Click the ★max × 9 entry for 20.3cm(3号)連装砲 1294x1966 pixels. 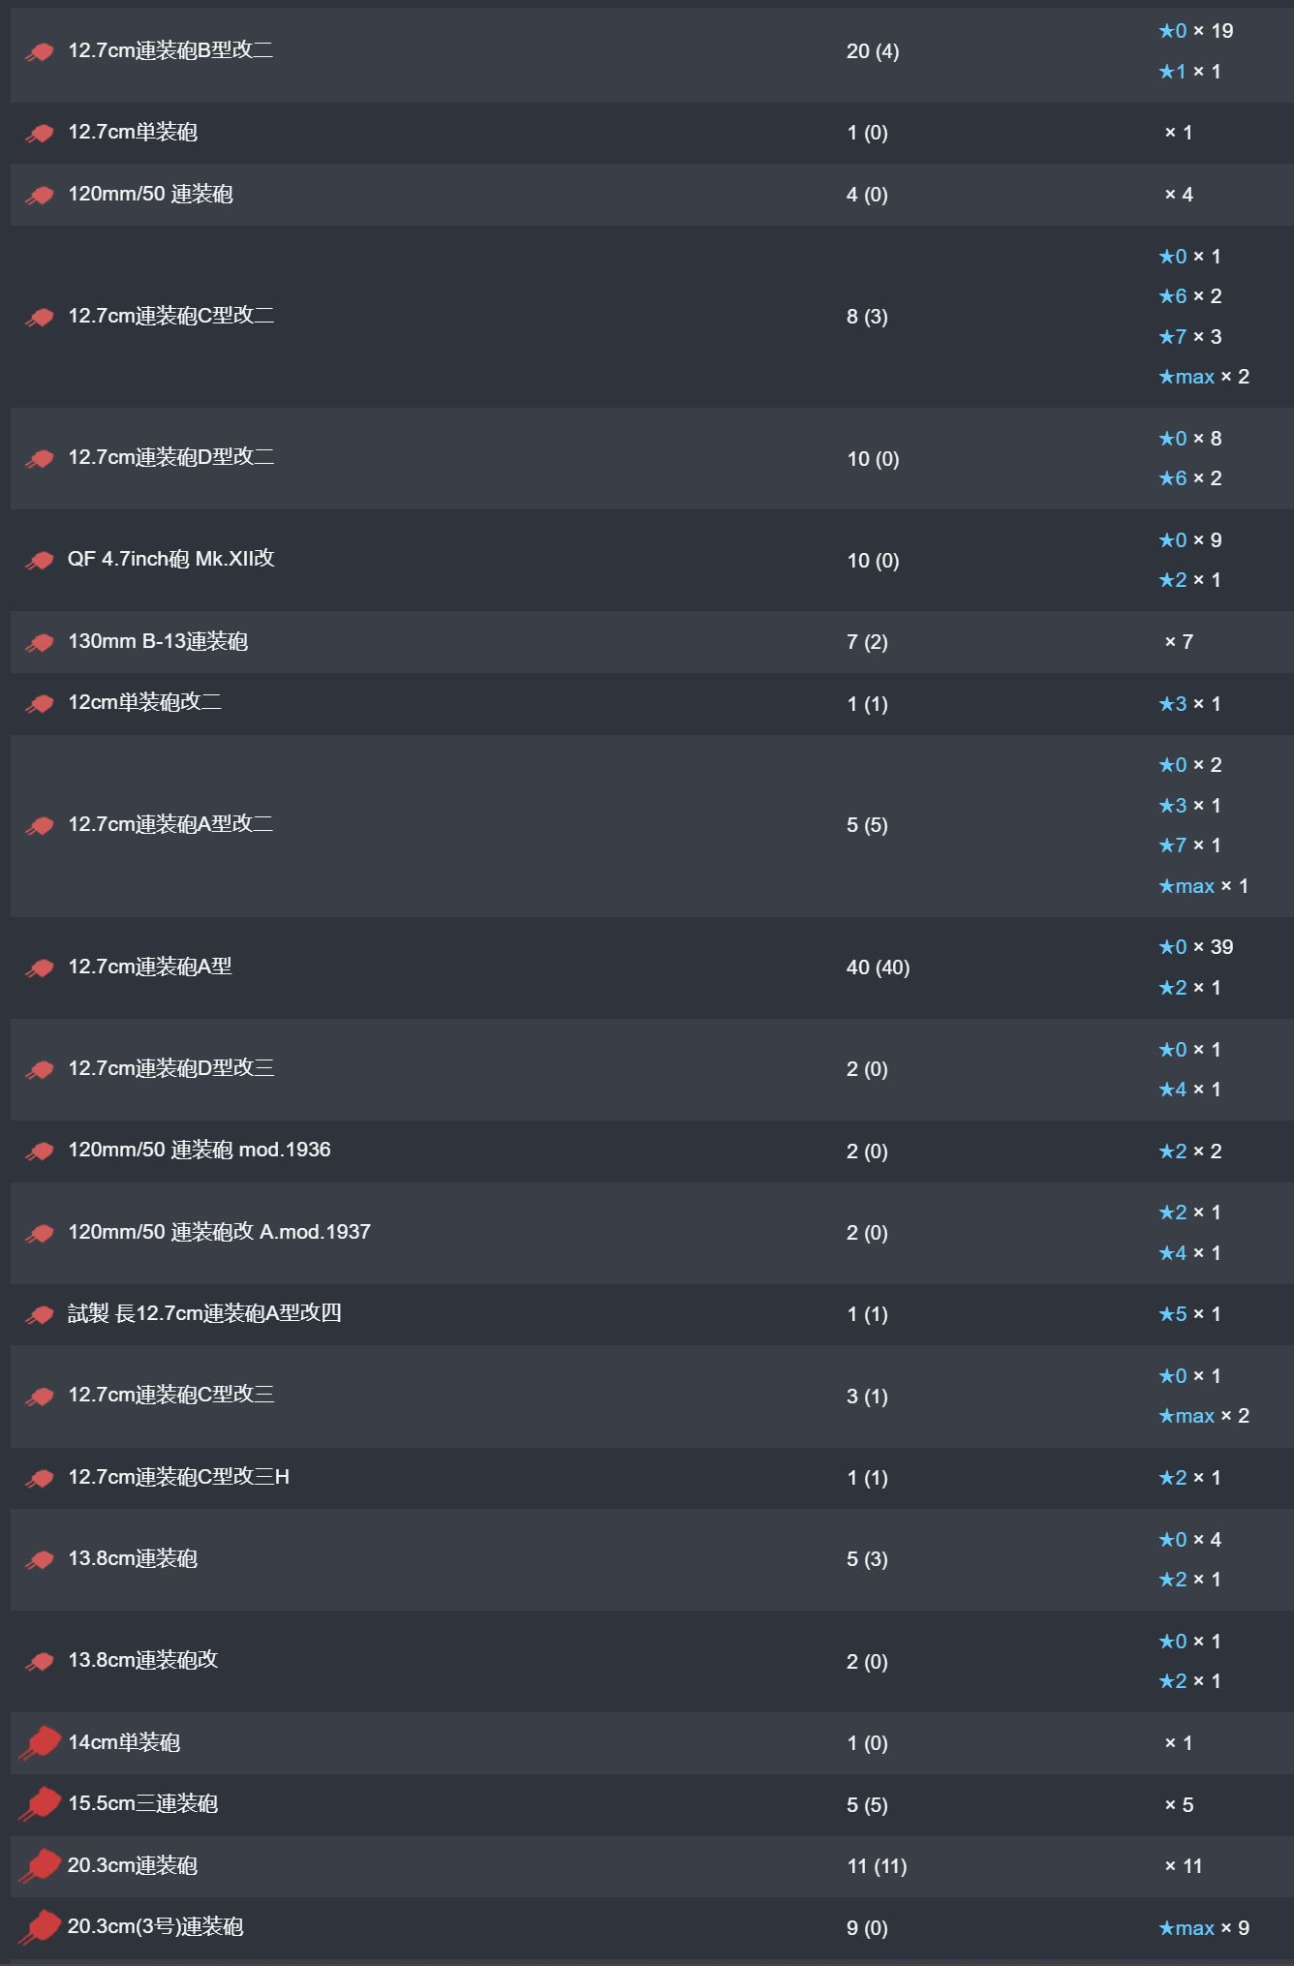(x=1204, y=1928)
